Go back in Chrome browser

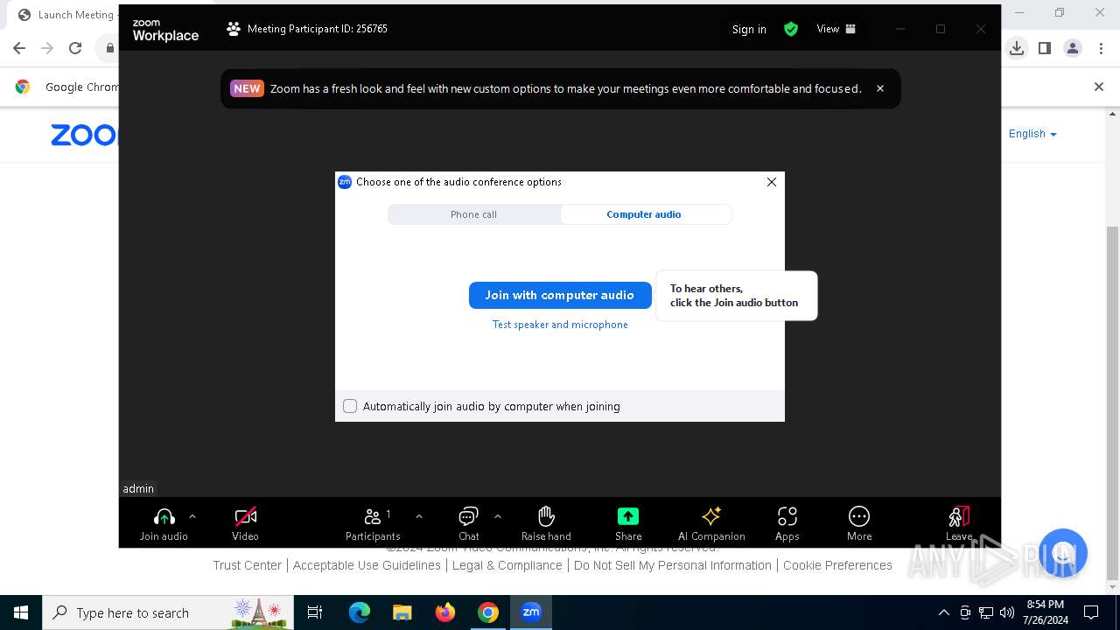tap(19, 48)
